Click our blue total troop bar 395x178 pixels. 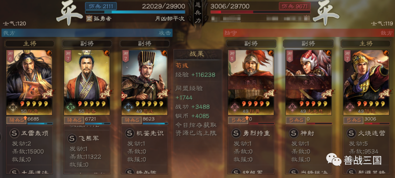135,12
